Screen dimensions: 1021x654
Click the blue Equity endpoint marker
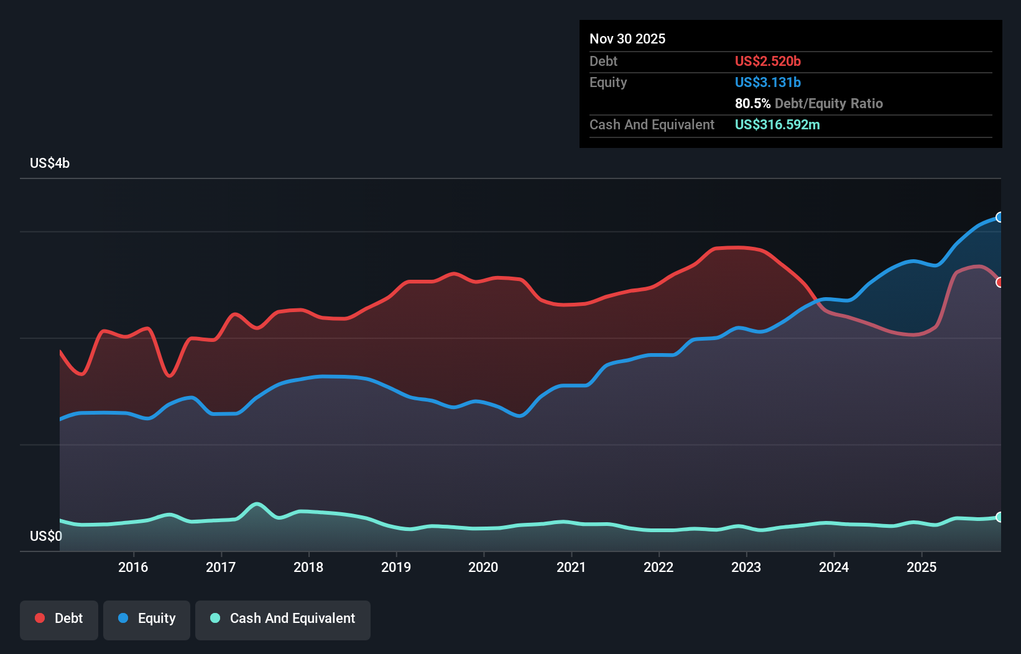point(1000,217)
